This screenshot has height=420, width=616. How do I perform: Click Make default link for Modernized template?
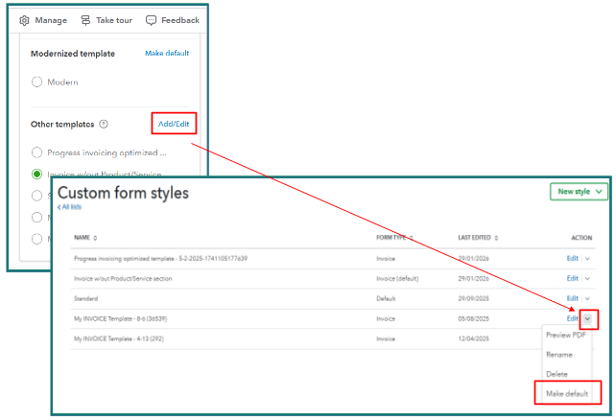click(167, 53)
